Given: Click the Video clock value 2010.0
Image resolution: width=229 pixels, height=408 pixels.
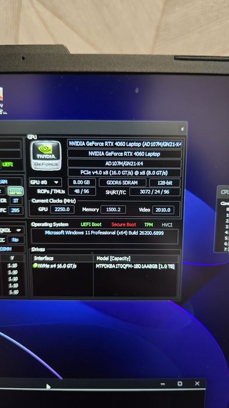Looking at the screenshot, I should point(163,210).
